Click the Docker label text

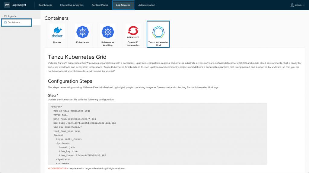click(x=57, y=42)
